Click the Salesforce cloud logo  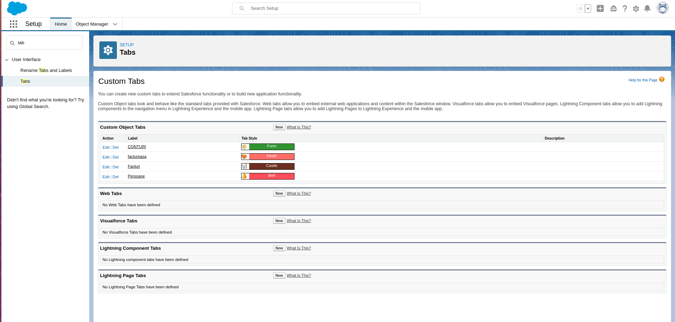coord(17,8)
